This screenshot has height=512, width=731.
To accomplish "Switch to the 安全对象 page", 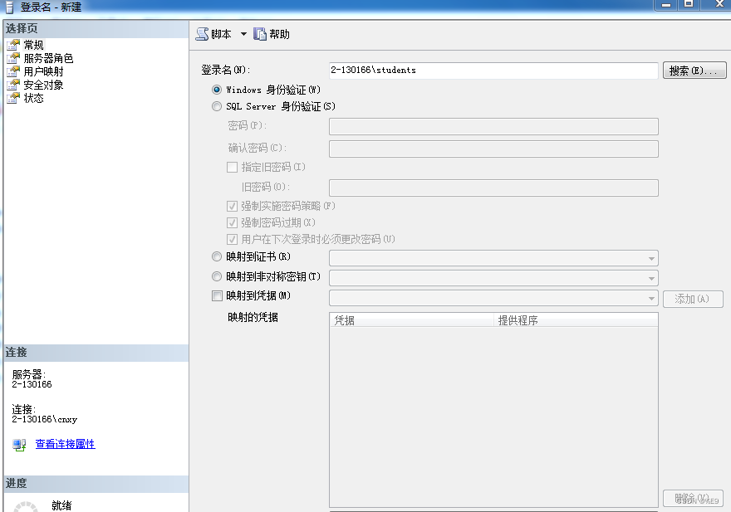I will 43,85.
